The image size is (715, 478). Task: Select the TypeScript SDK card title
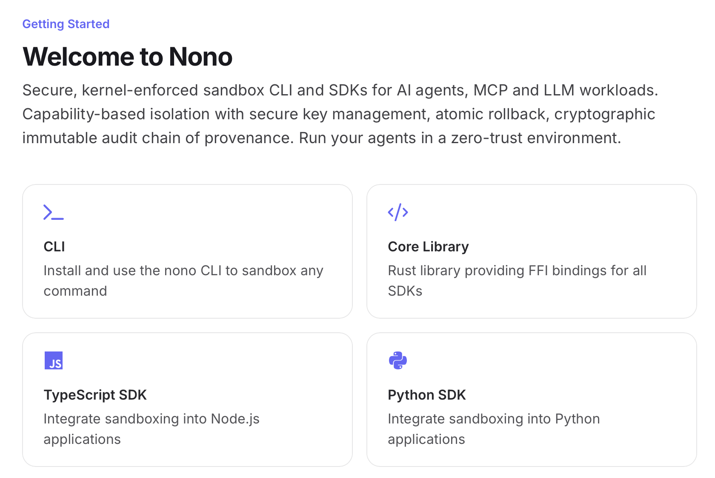click(x=95, y=395)
